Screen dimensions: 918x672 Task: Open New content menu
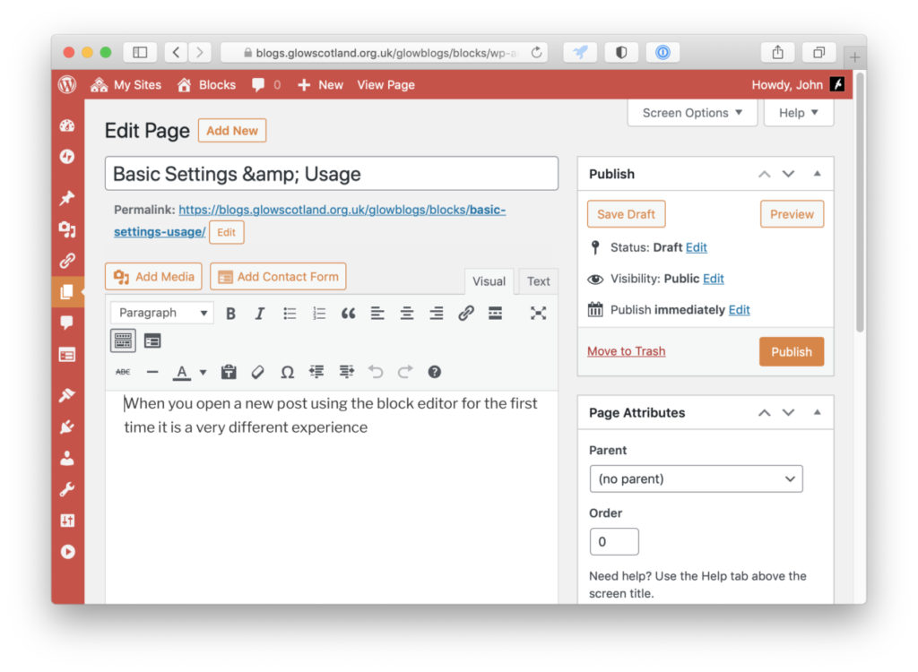pyautogui.click(x=320, y=85)
